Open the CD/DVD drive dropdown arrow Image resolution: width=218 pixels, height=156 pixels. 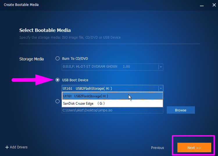pos(161,67)
